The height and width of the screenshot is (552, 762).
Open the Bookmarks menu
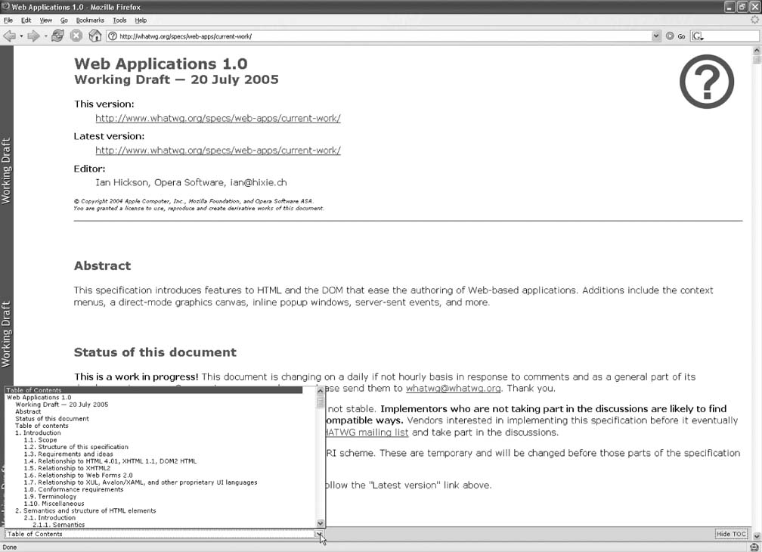(90, 20)
